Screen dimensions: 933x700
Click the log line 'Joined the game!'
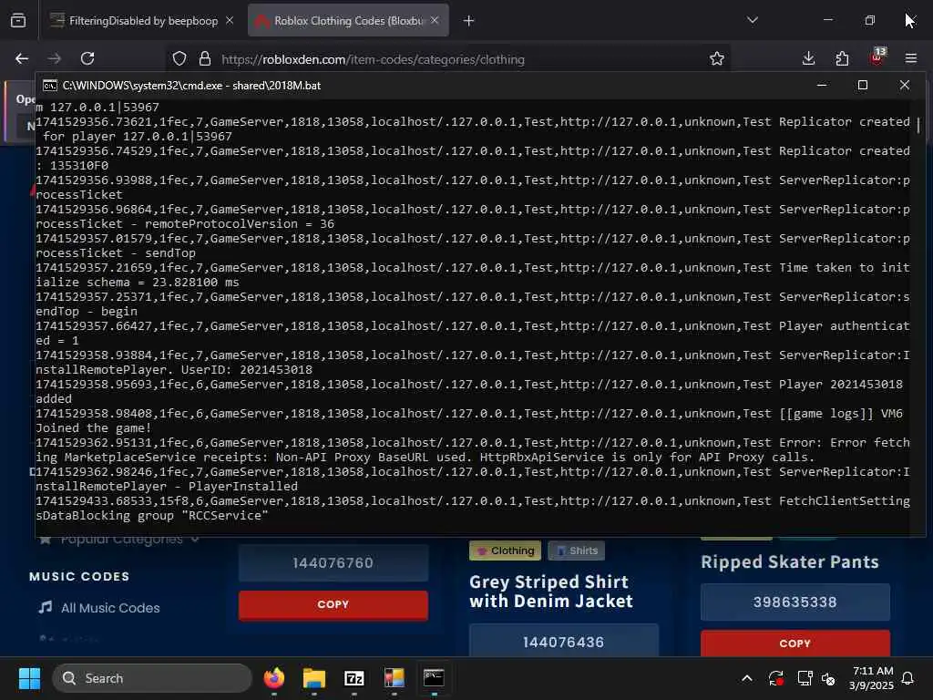(94, 428)
